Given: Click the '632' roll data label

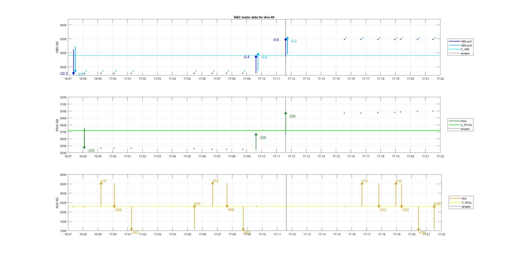Looking at the screenshot, I should 365,181.
